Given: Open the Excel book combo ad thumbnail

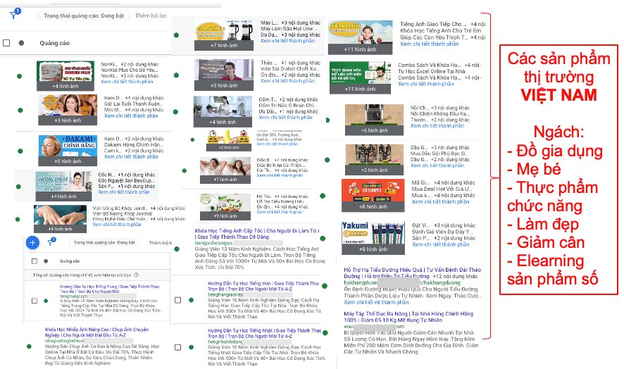Looking at the screenshot, I should coord(360,77).
